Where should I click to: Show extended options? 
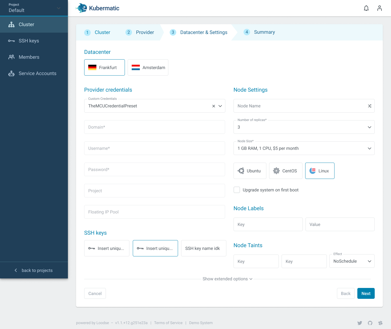pos(228,279)
